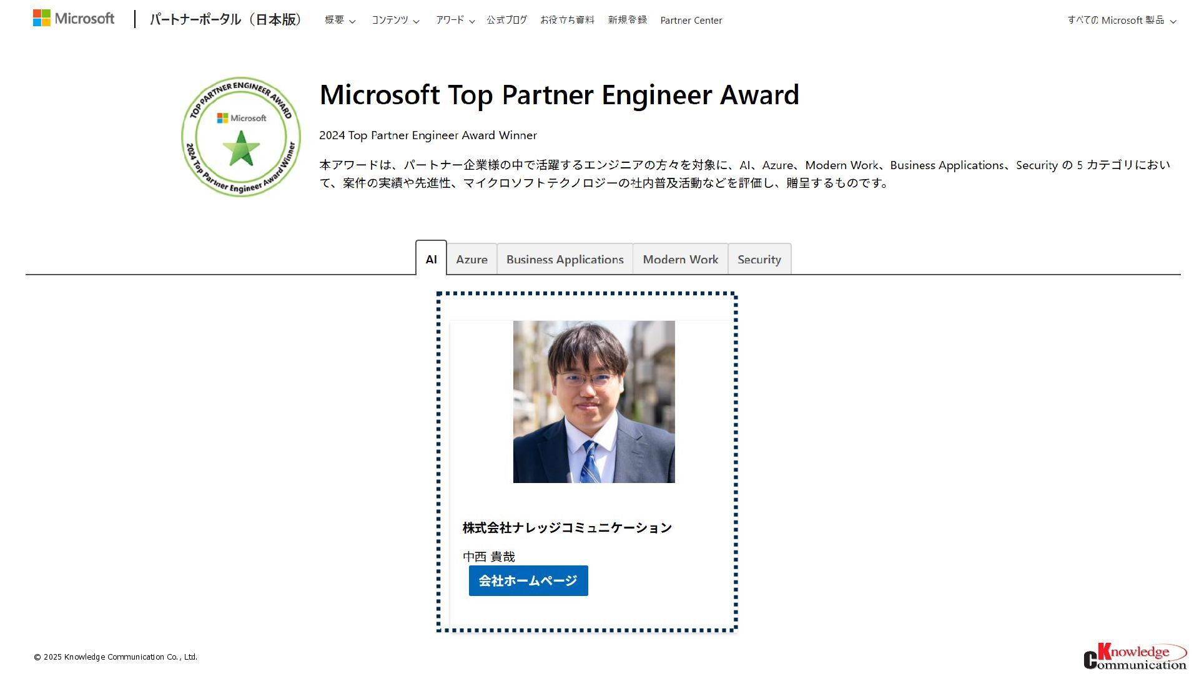Open Partner Center link
This screenshot has width=1199, height=674.
click(x=691, y=20)
